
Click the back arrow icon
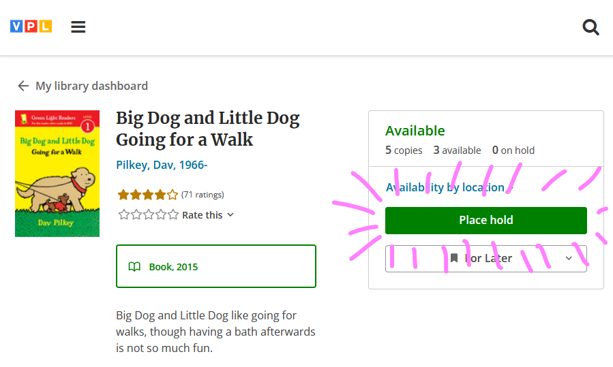tap(23, 86)
